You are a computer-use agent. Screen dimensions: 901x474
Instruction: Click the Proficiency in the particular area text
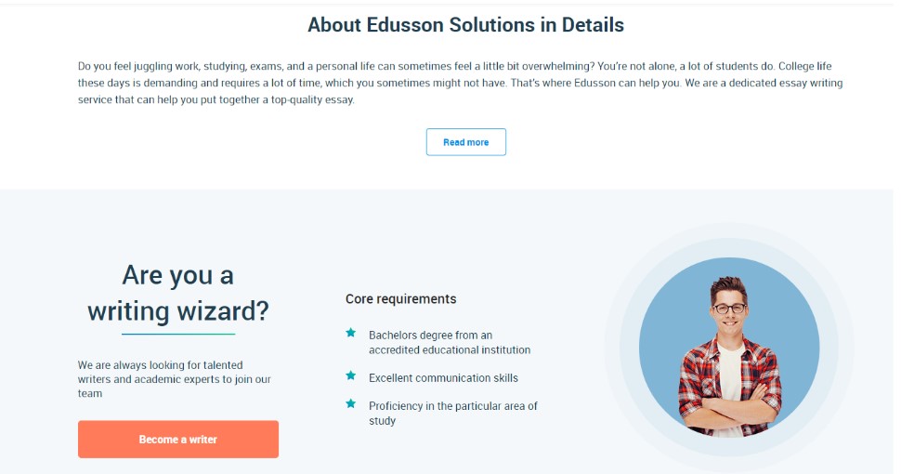pos(452,413)
